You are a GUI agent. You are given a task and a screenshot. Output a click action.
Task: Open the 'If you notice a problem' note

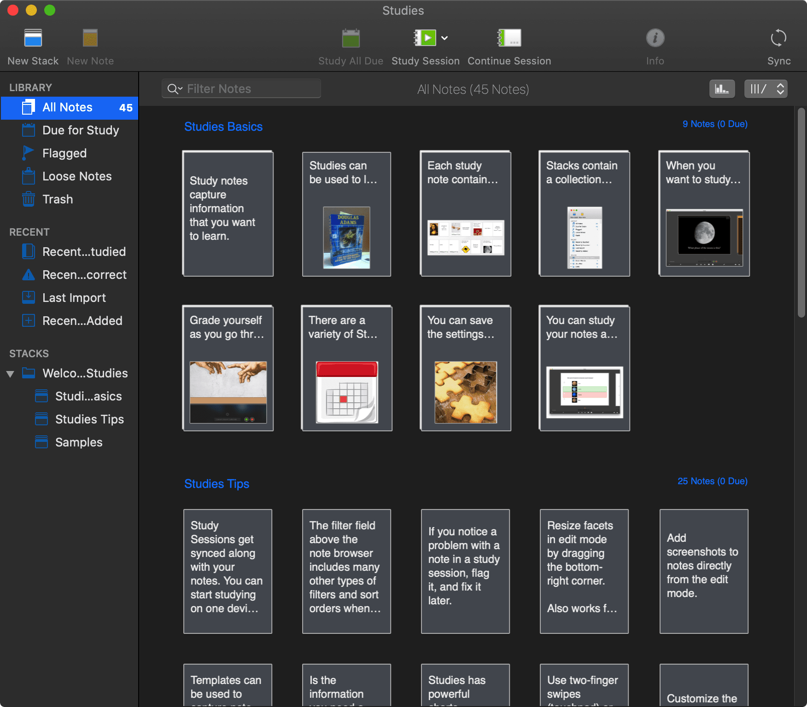[x=465, y=571]
